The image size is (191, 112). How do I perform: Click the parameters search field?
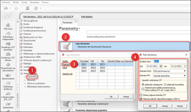tap(139, 33)
